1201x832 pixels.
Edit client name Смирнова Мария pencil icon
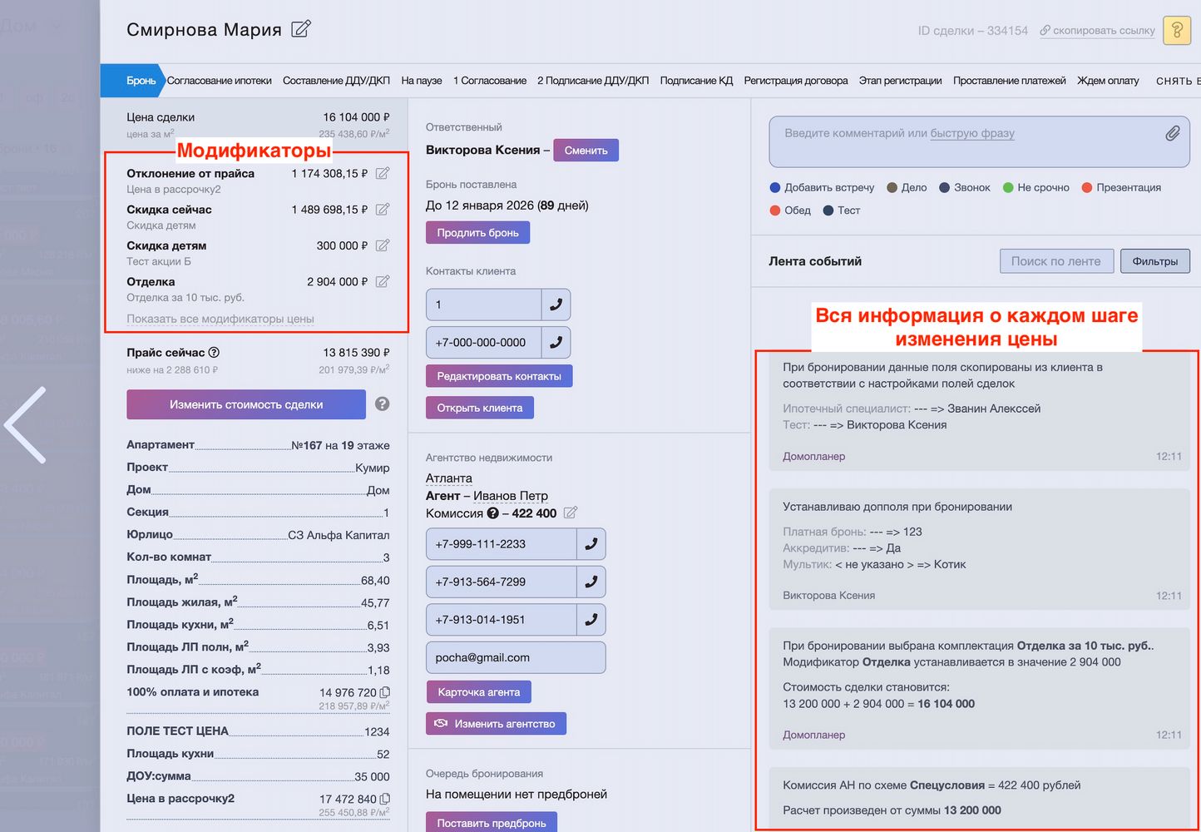301,29
